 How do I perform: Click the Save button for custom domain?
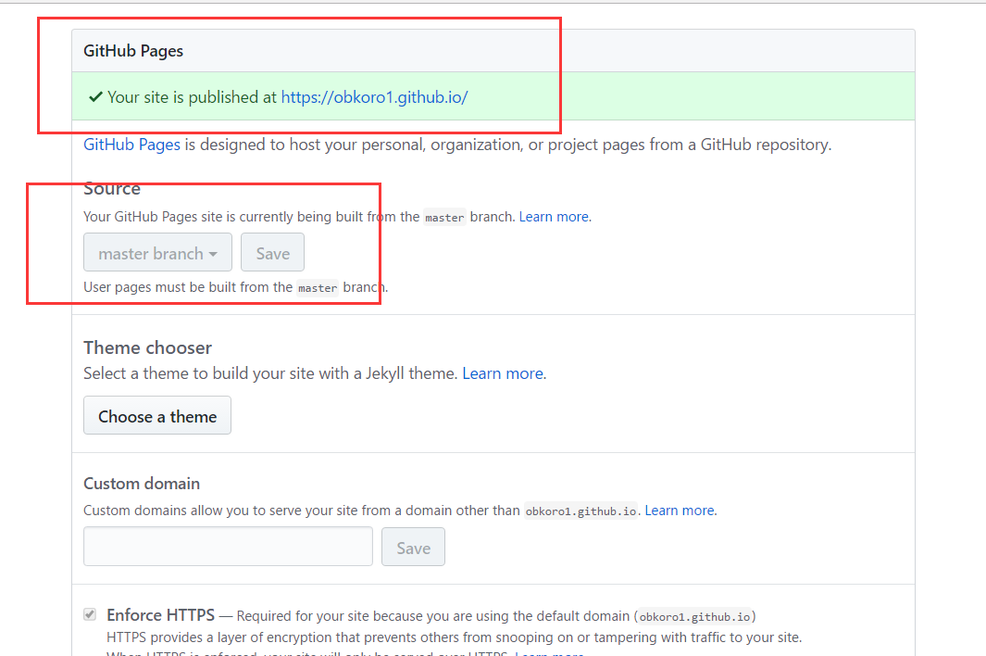point(413,547)
